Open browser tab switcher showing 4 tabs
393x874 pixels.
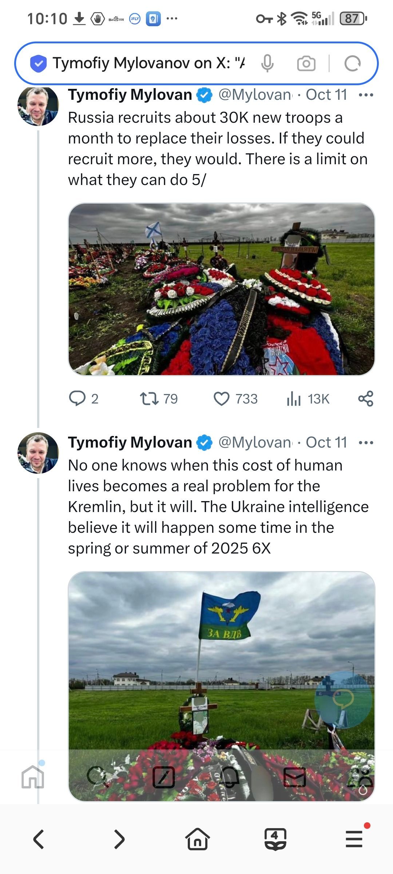point(275,839)
